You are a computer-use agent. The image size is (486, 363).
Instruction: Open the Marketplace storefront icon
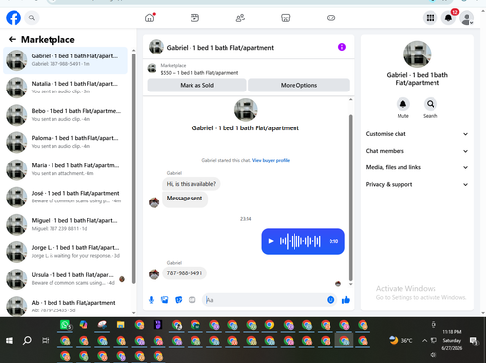(286, 18)
